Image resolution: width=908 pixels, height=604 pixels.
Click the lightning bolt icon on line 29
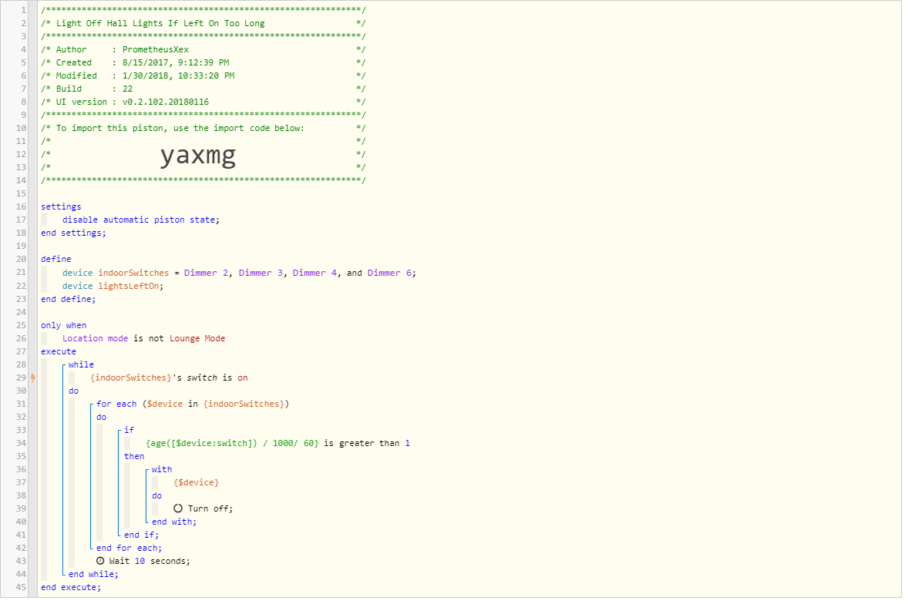33,377
